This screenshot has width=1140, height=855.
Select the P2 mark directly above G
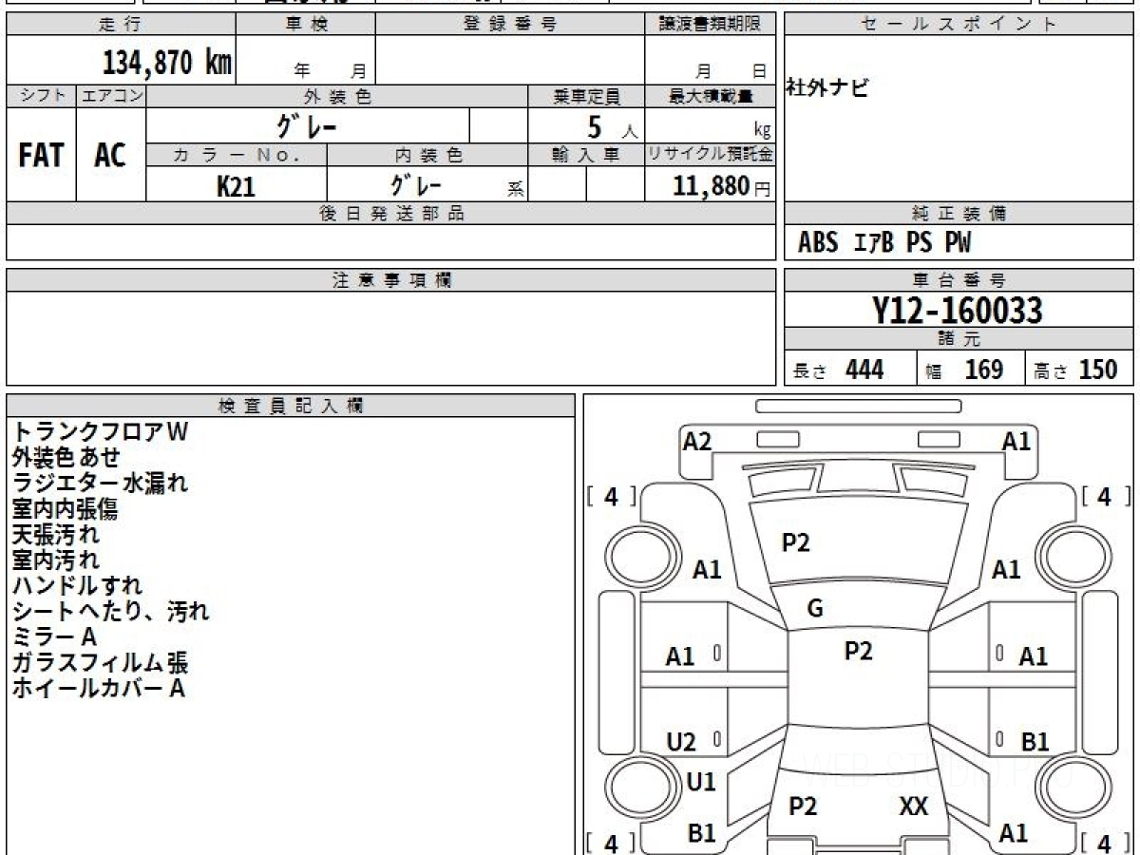[795, 542]
